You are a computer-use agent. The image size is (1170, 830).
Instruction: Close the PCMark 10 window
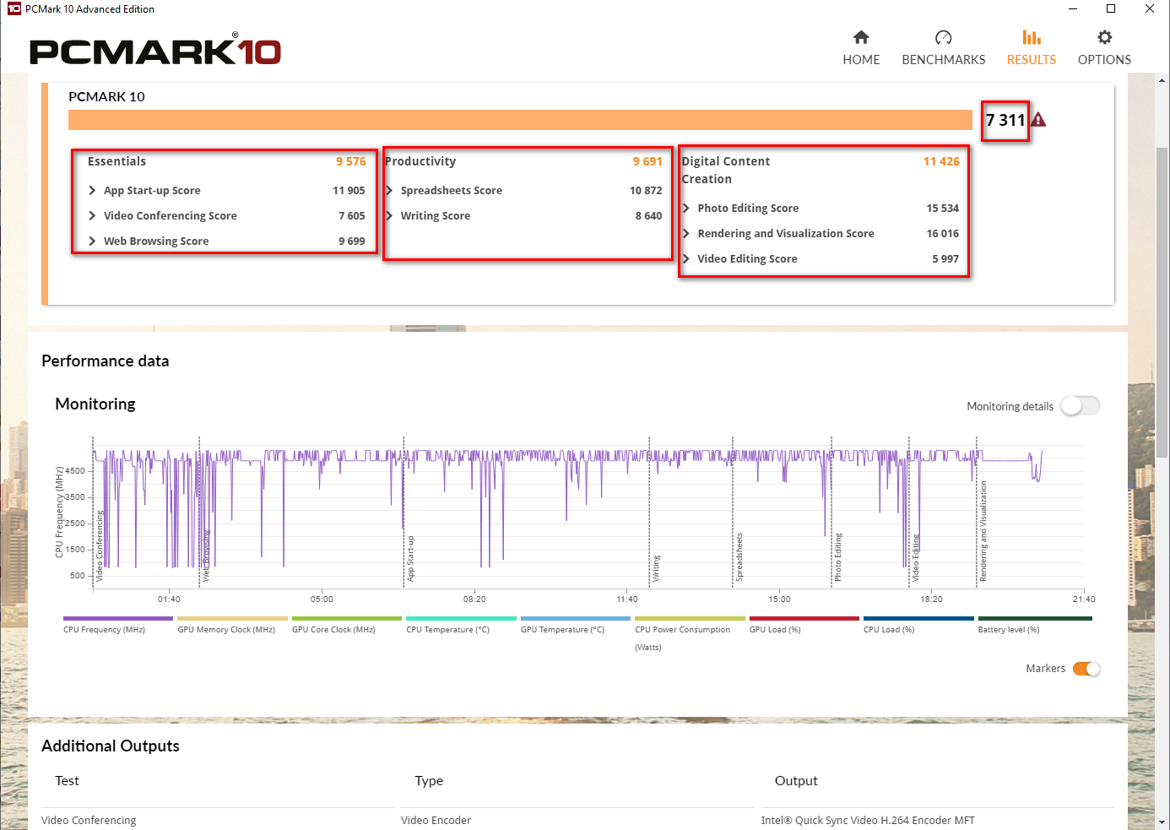click(1150, 9)
